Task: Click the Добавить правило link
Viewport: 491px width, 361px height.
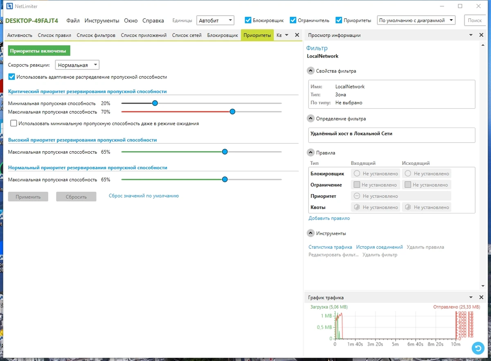Action: click(329, 218)
